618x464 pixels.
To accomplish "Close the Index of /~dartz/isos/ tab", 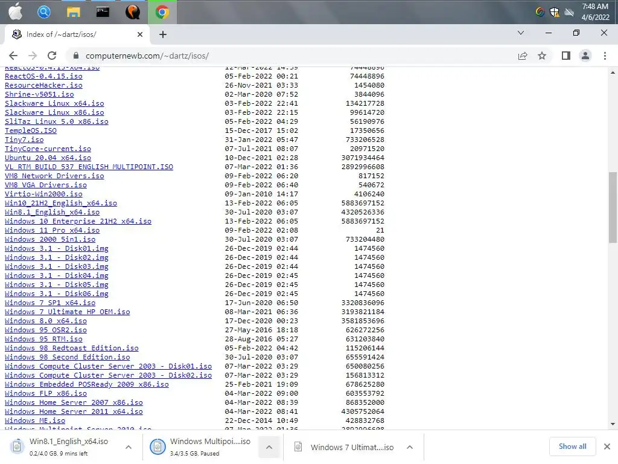I will (x=140, y=34).
